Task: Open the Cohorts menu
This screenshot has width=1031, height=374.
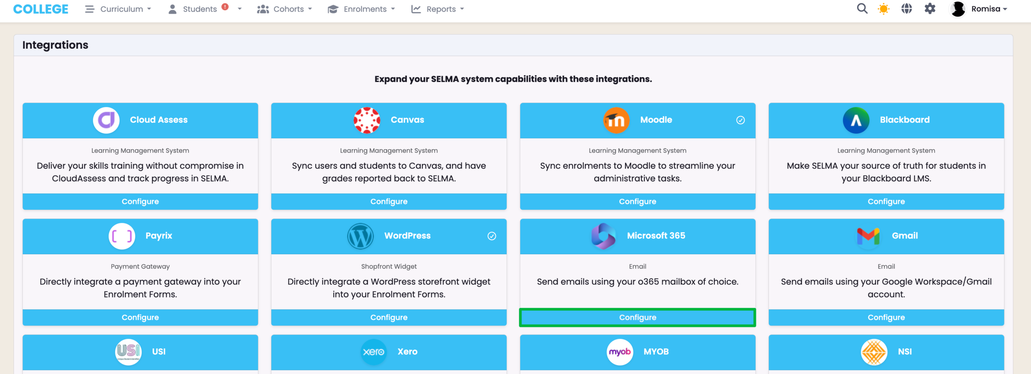Action: point(285,9)
